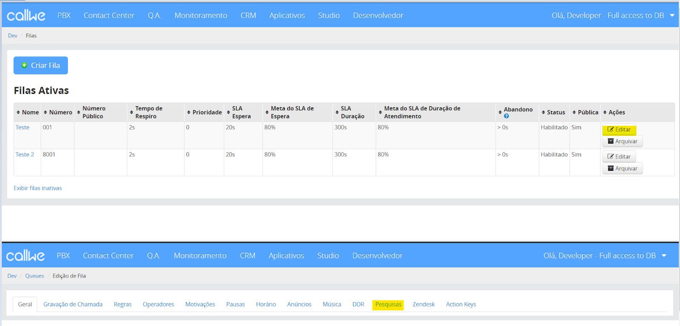The width and height of the screenshot is (680, 326).
Task: Click Editar button for queue Teste
Action: point(619,129)
